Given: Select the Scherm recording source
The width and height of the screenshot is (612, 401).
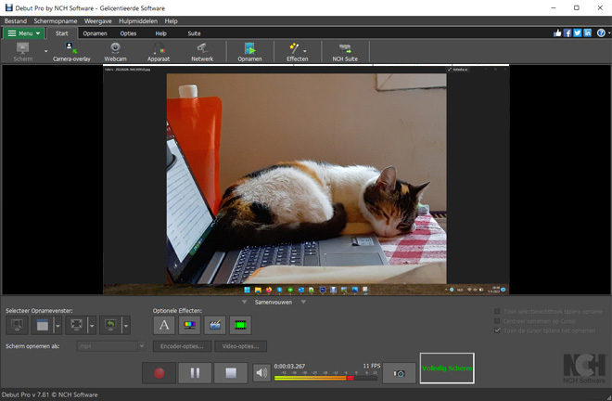Looking at the screenshot, I should (22, 52).
